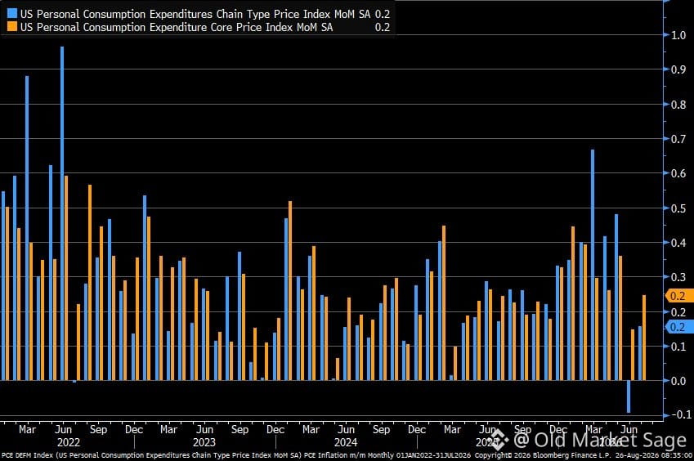
Task: Click the blue PCE Chain Type legend swatch
Action: pyautogui.click(x=12, y=13)
